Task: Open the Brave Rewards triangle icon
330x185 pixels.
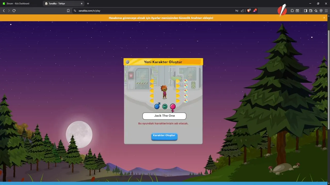Action: [255, 11]
